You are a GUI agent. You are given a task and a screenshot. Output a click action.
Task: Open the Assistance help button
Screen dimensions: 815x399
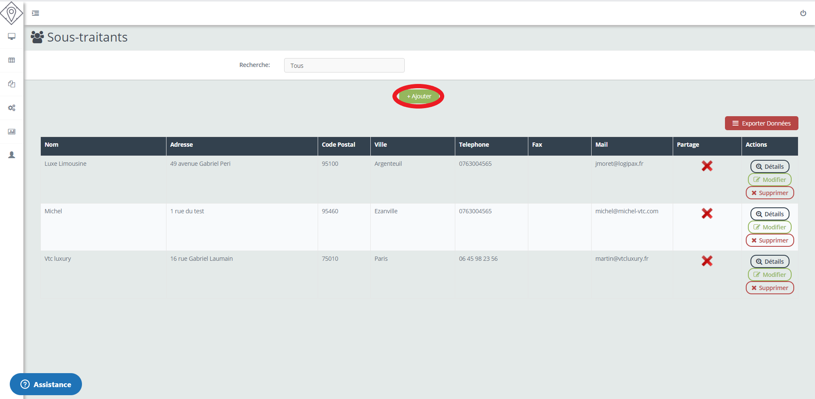(x=46, y=384)
